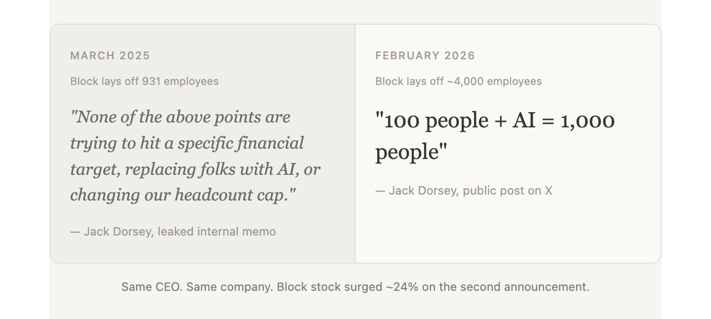Image resolution: width=711 pixels, height=319 pixels.
Task: Select the 'Block lays off 931 employees' subtitle
Action: click(144, 81)
